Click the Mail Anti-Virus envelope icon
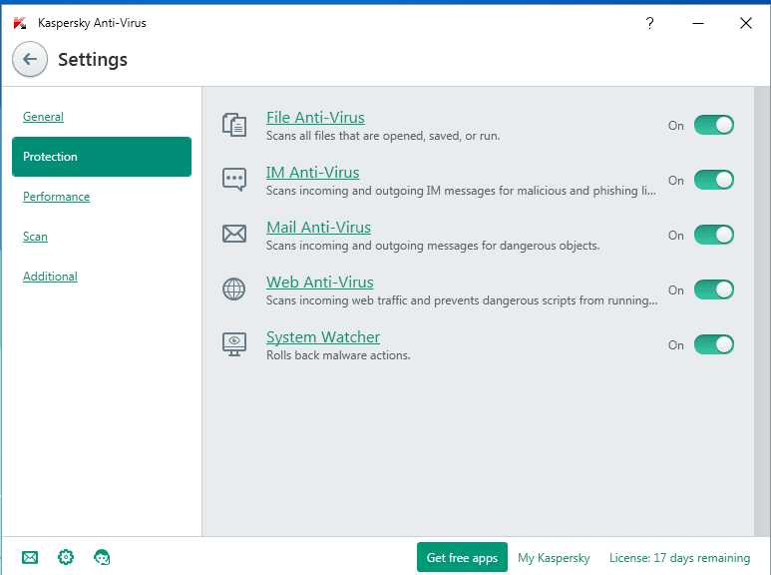771x575 pixels. 234,234
